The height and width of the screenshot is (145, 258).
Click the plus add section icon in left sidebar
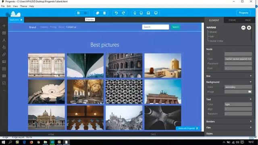click(x=4, y=26)
